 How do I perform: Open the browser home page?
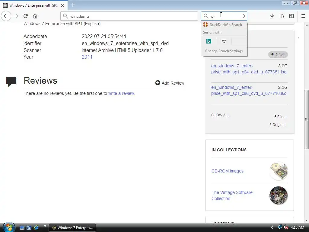coord(35,16)
